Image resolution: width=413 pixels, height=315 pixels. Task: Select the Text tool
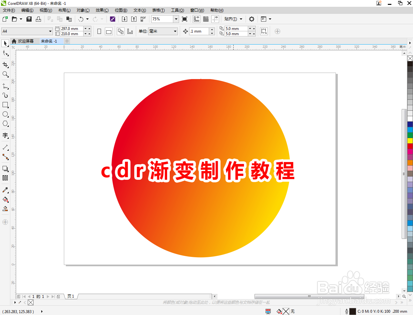point(5,136)
